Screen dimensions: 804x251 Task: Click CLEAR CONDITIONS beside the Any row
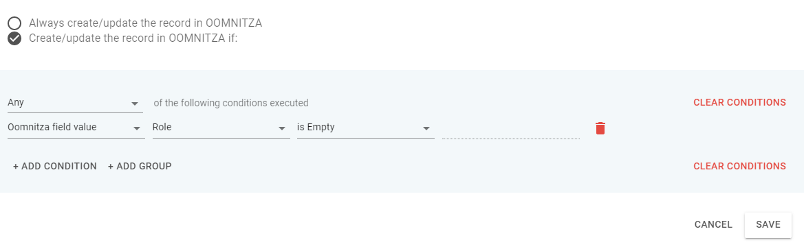click(739, 102)
